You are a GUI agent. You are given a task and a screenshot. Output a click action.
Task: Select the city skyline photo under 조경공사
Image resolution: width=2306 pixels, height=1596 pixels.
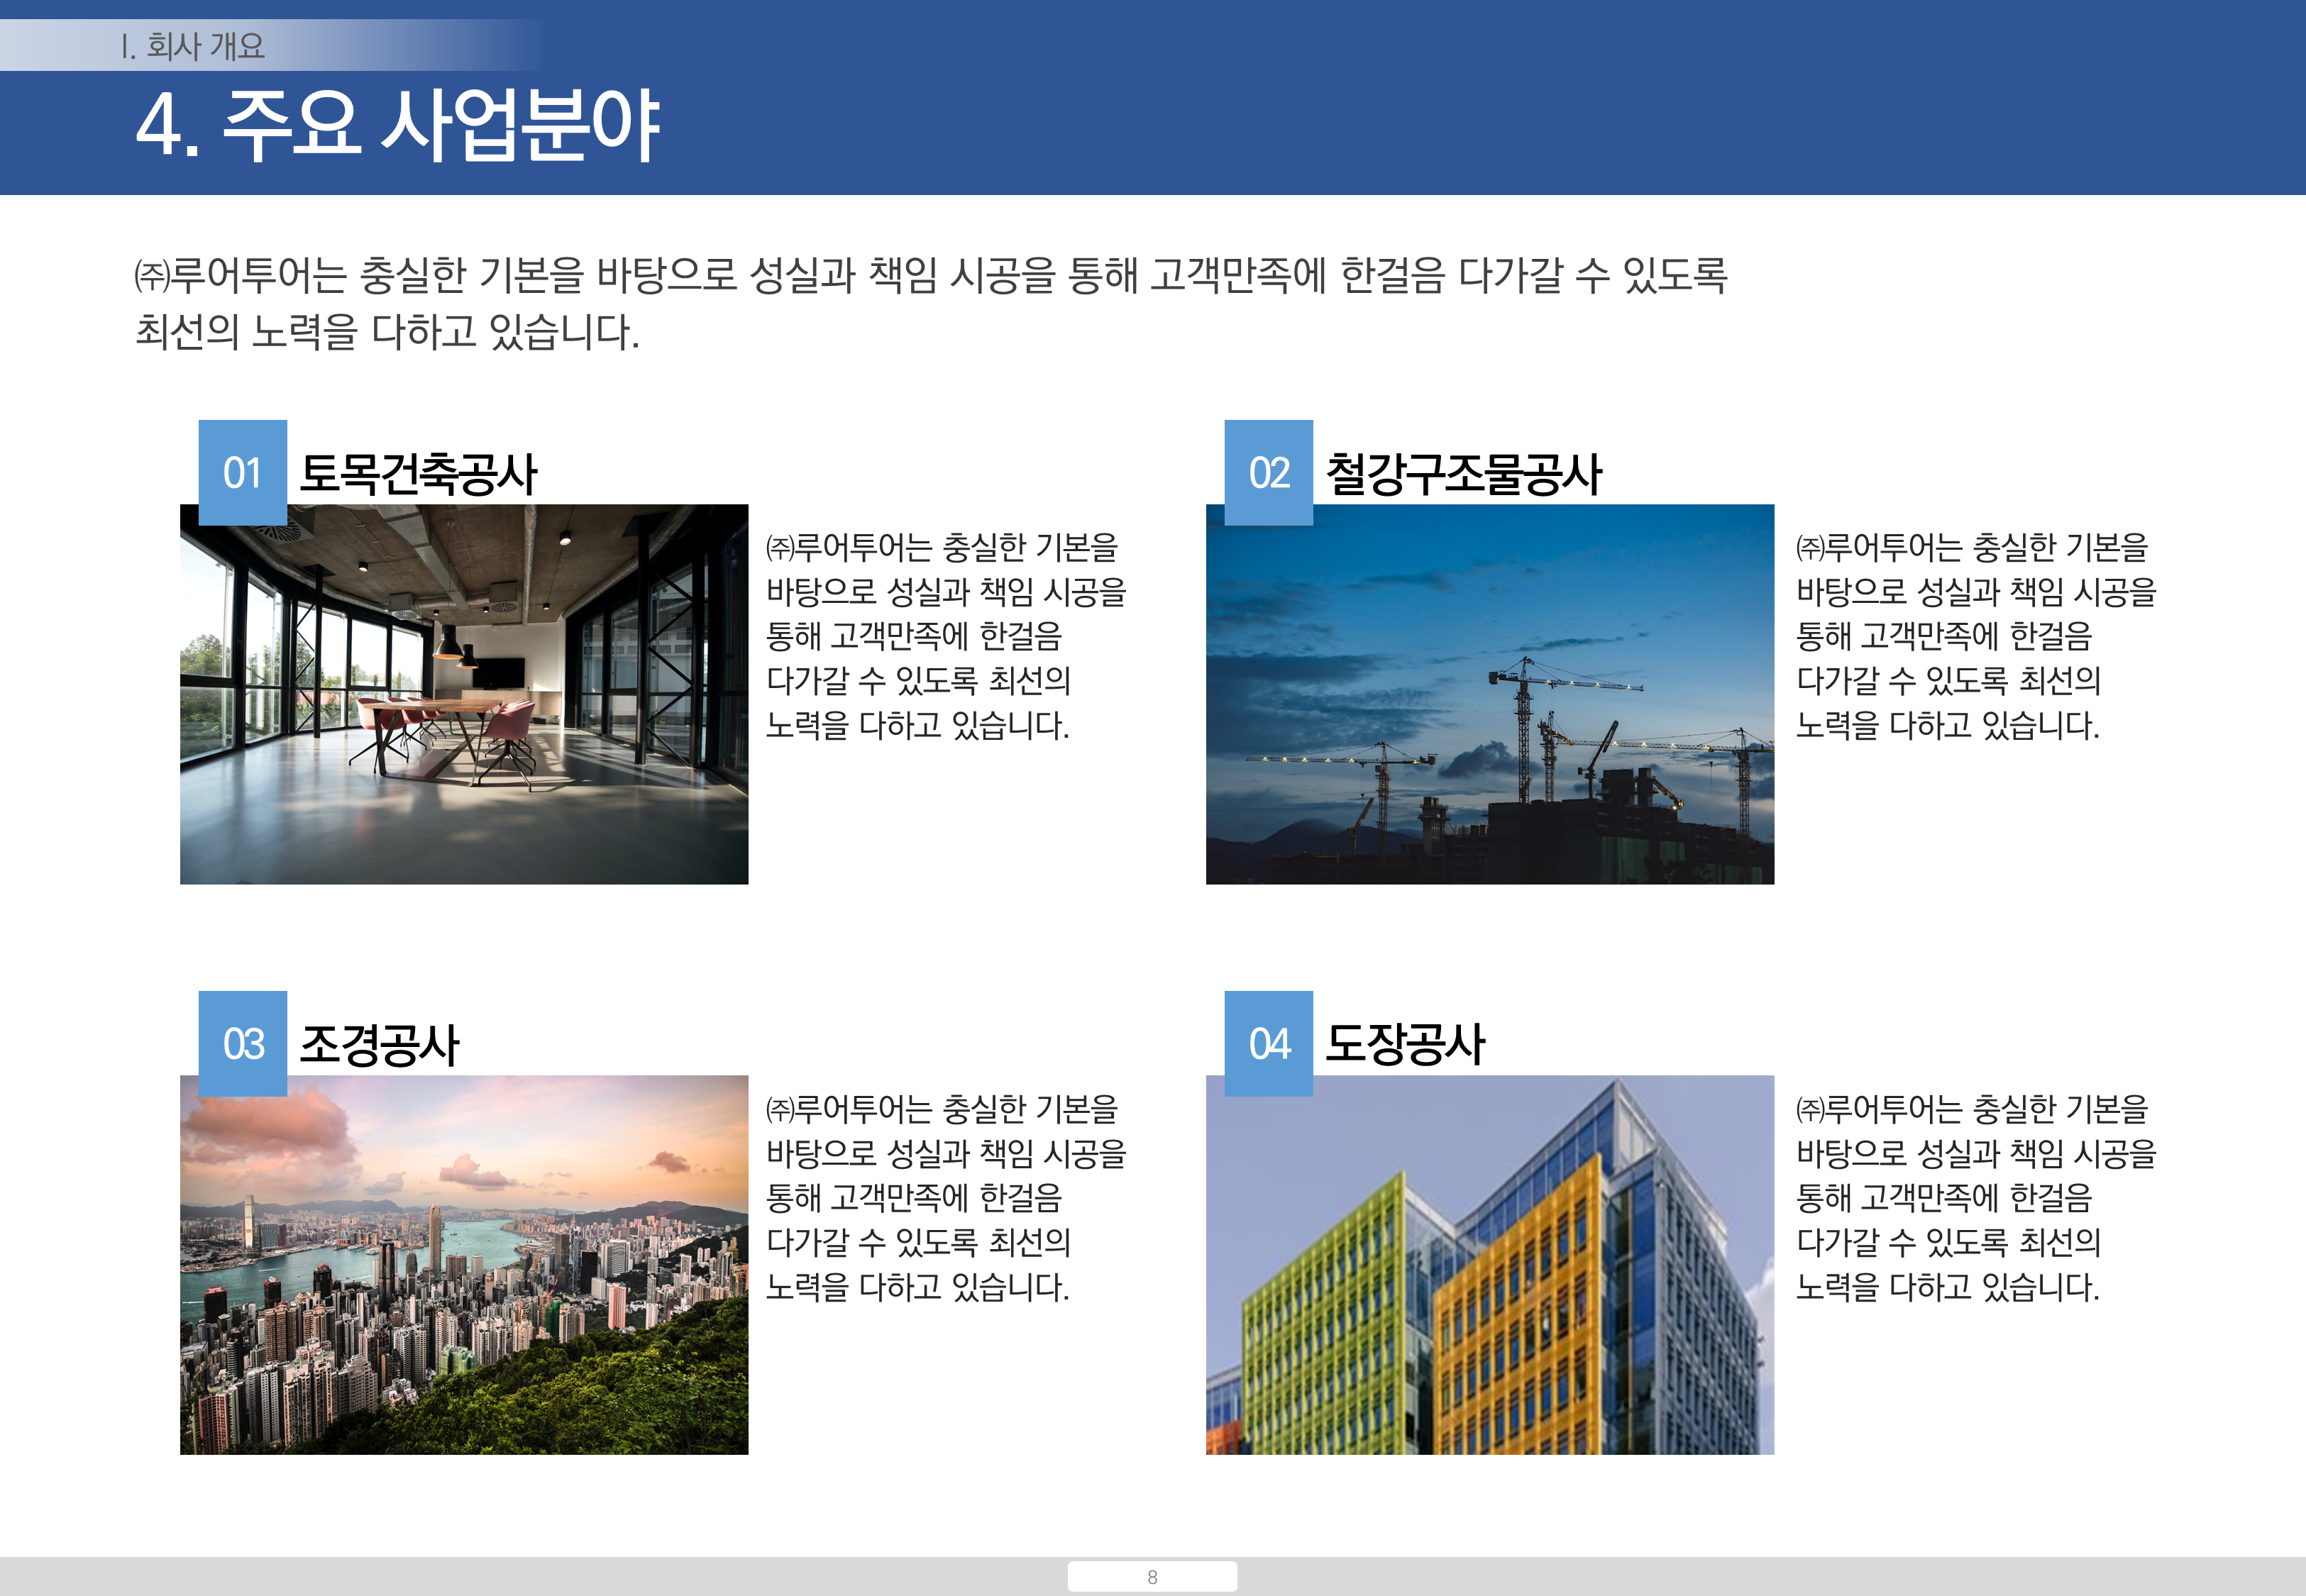coord(464,1265)
